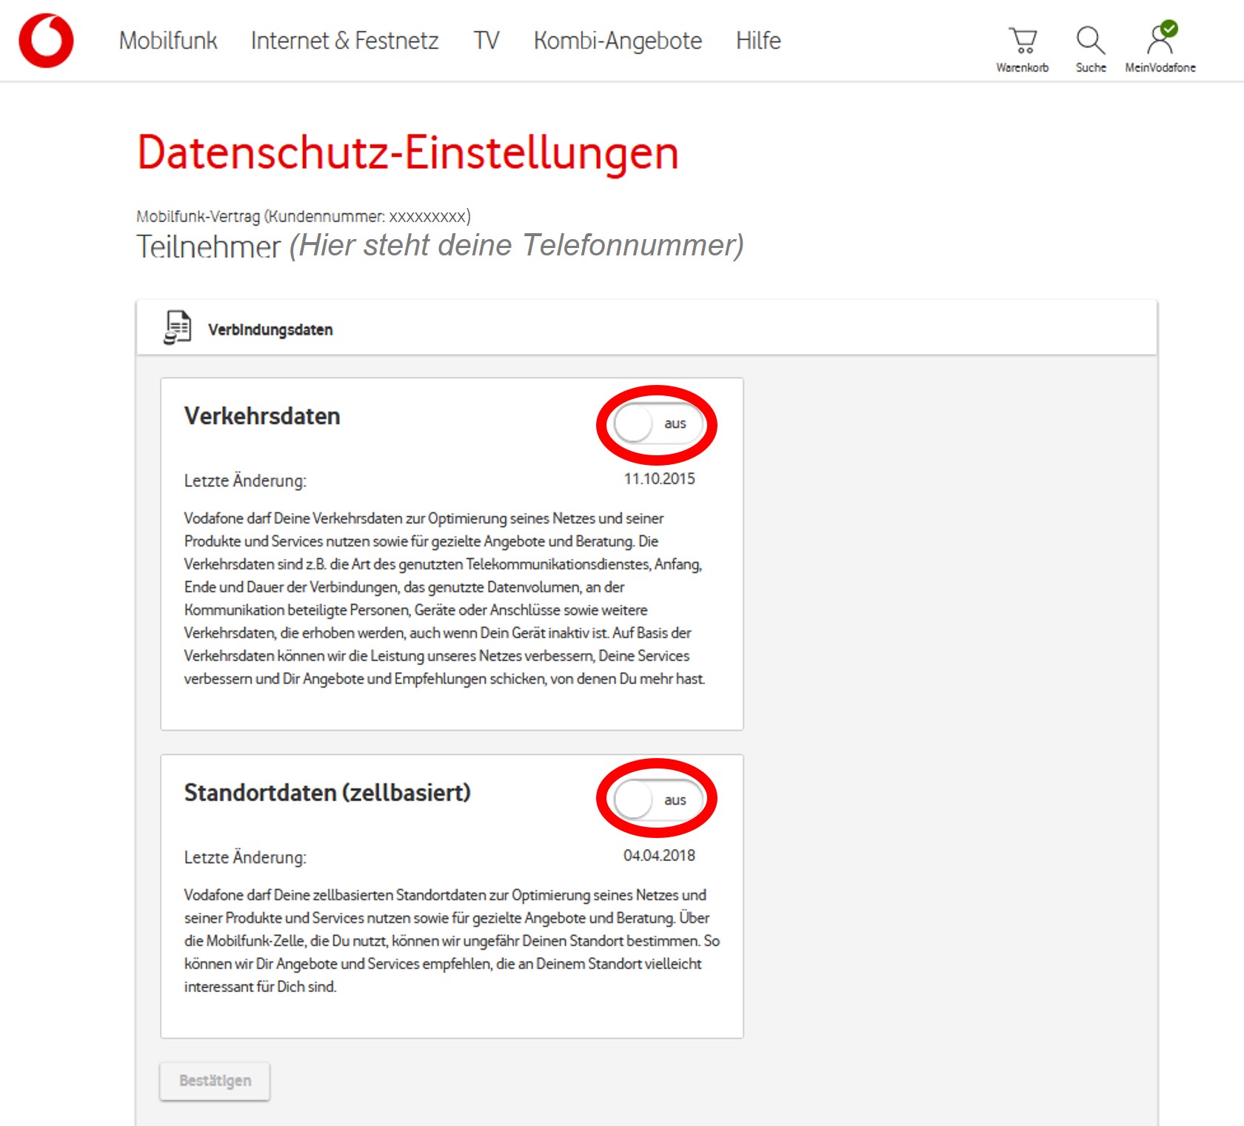Click the Verkehrsdaten date 11.10.2015
The height and width of the screenshot is (1126, 1244).
pyautogui.click(x=659, y=479)
